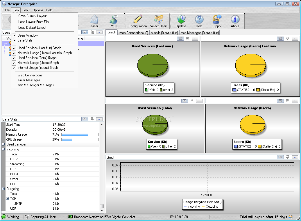Collapse the Incoming tree node
This screenshot has width=301, height=221.
(3, 149)
